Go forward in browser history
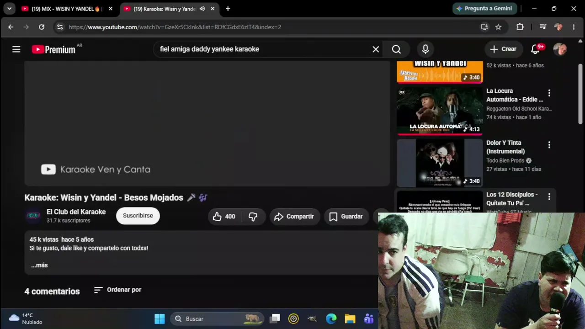Viewport: 585px width, 329px height. point(26,27)
